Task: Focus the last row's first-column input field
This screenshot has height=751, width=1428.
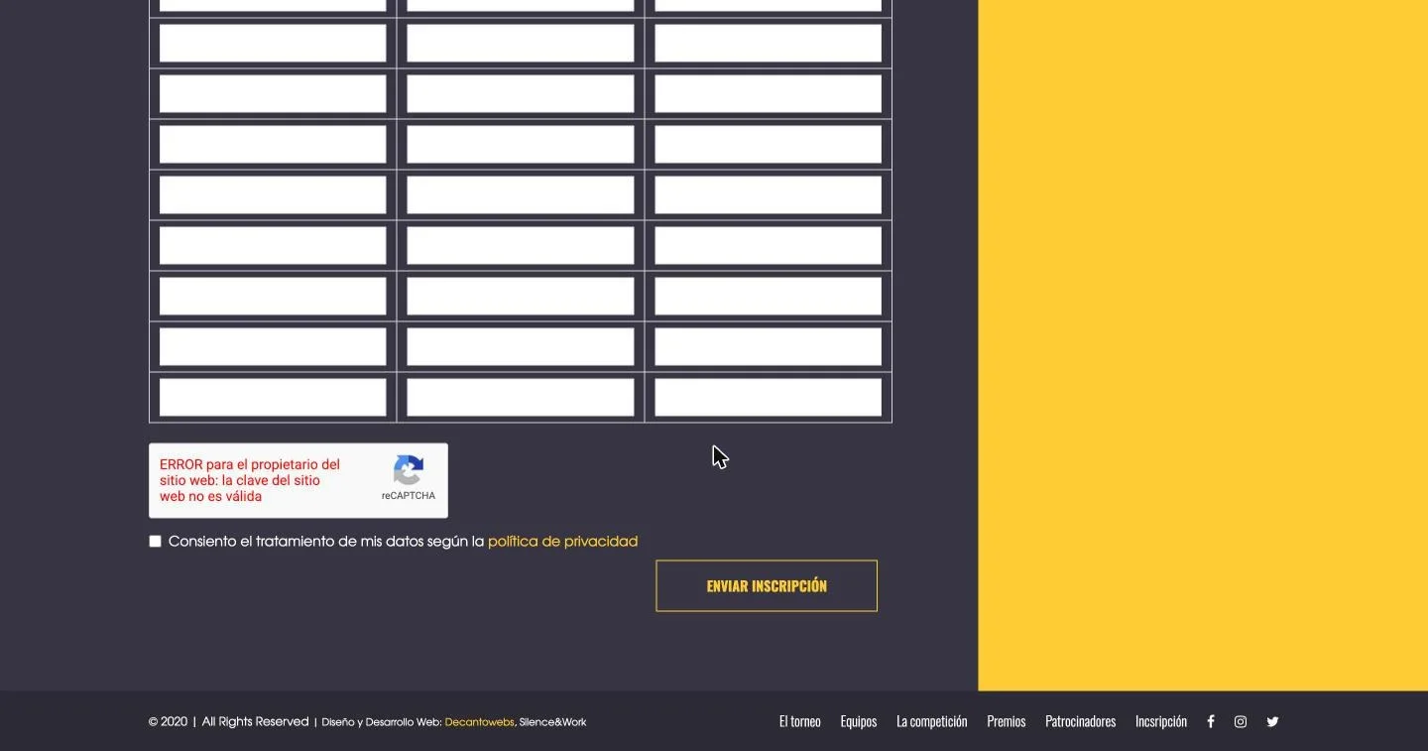Action: click(x=273, y=398)
